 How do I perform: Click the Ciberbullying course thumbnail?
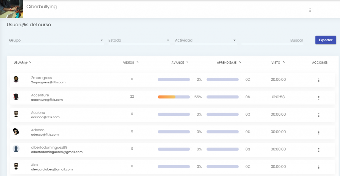(x=11, y=9)
